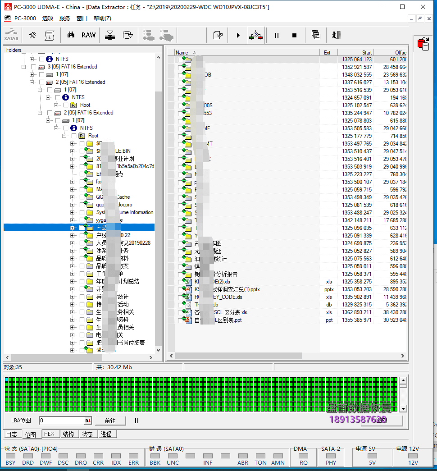Viewport: 437px width, 471px height.
Task: Collapse the 3 [05] FAT16 Extended node
Action: click(24, 67)
